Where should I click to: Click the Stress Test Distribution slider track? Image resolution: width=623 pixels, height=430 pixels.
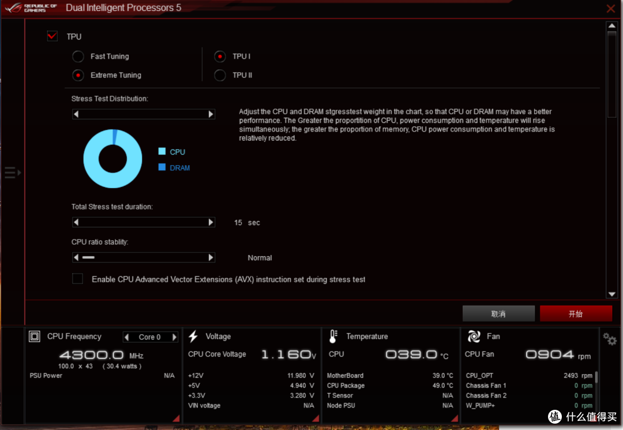[x=144, y=114]
